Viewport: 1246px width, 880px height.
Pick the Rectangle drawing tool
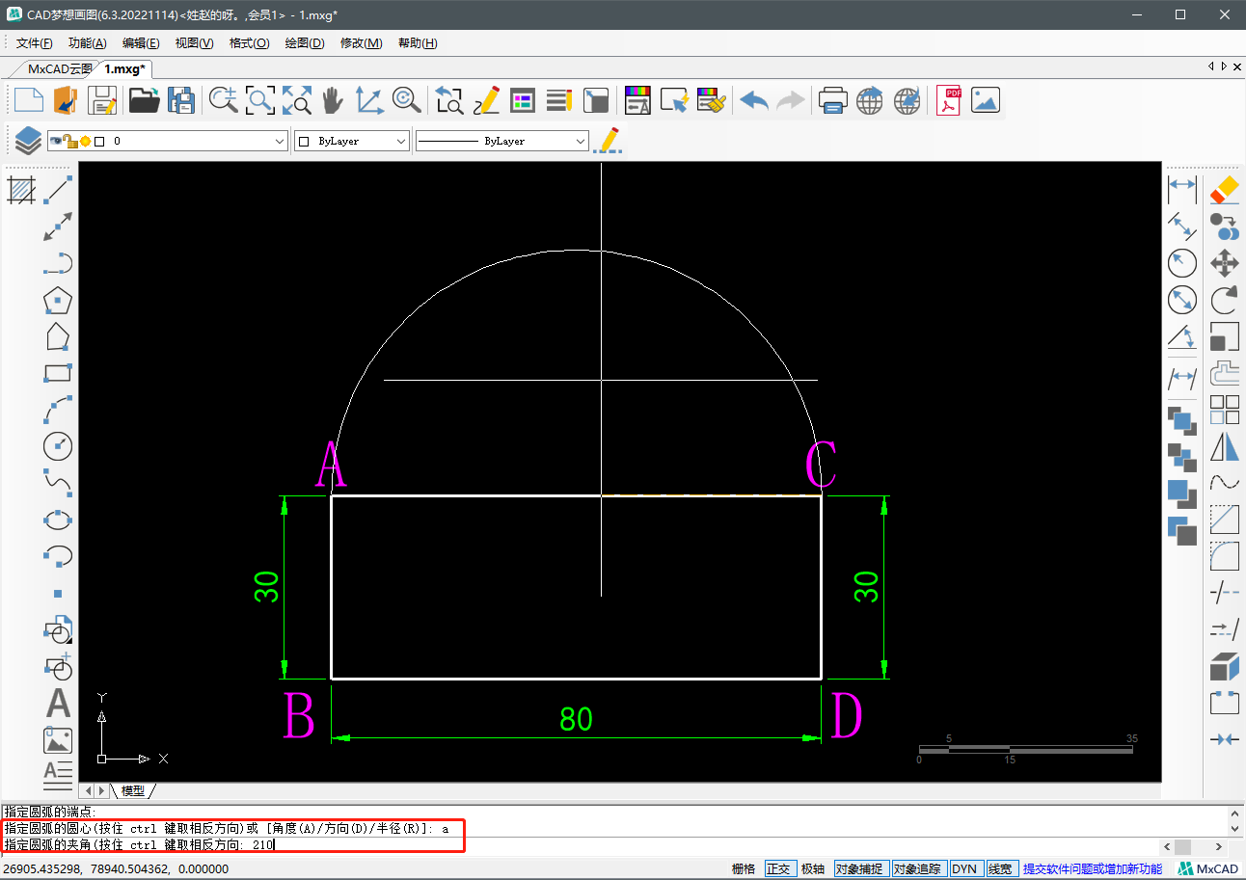[59, 373]
